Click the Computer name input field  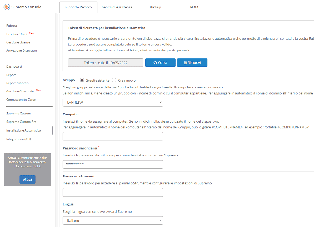[113, 136]
